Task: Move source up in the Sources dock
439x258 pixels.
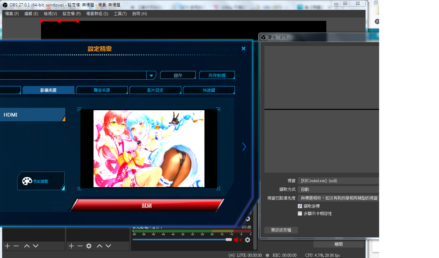Action: click(x=100, y=246)
